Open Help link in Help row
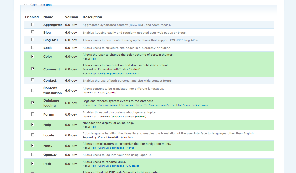Screen dimensions: 296x173 [93, 127]
